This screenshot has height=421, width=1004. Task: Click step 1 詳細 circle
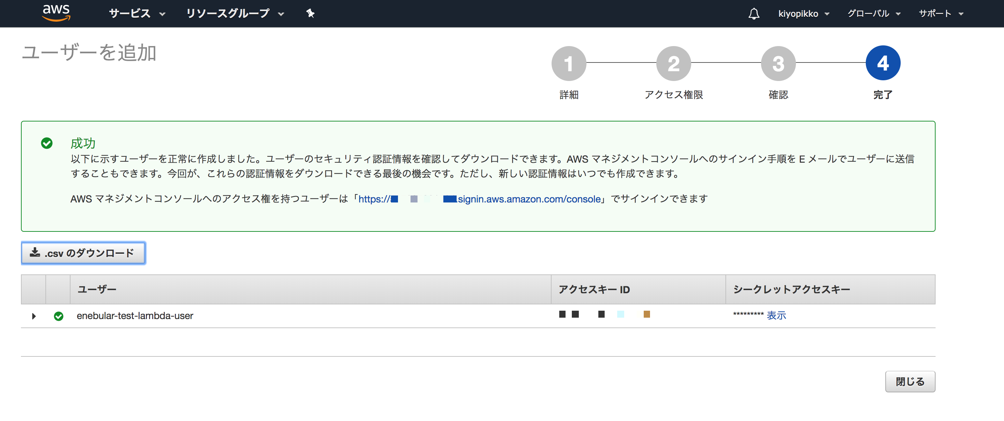(568, 63)
